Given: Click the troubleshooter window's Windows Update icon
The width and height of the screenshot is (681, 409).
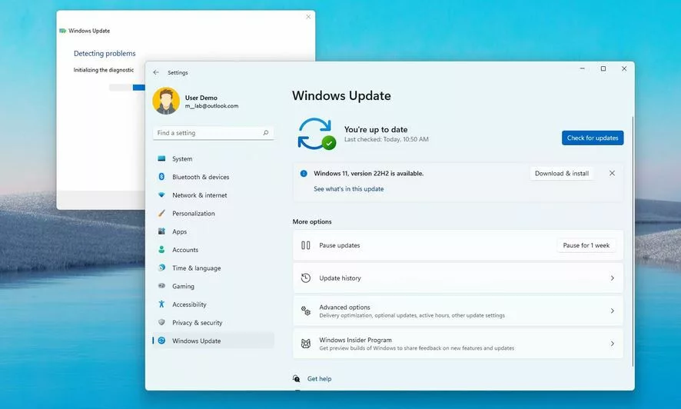Looking at the screenshot, I should 62,31.
